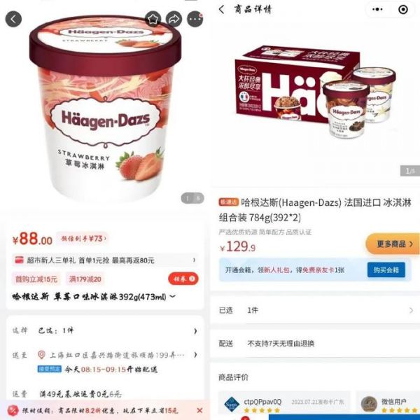Tap the 预估到手¥73 price tag
Viewport: 420px width, 420px height.
point(82,238)
